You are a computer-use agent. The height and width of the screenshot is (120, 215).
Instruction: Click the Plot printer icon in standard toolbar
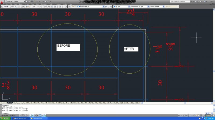pyautogui.click(x=10, y=6)
